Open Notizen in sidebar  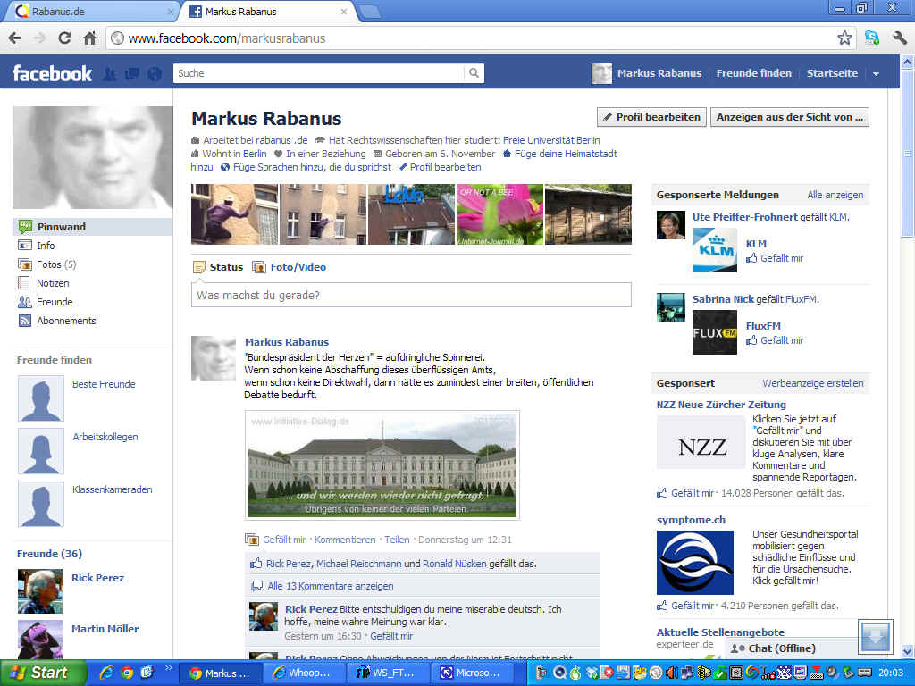(x=53, y=283)
